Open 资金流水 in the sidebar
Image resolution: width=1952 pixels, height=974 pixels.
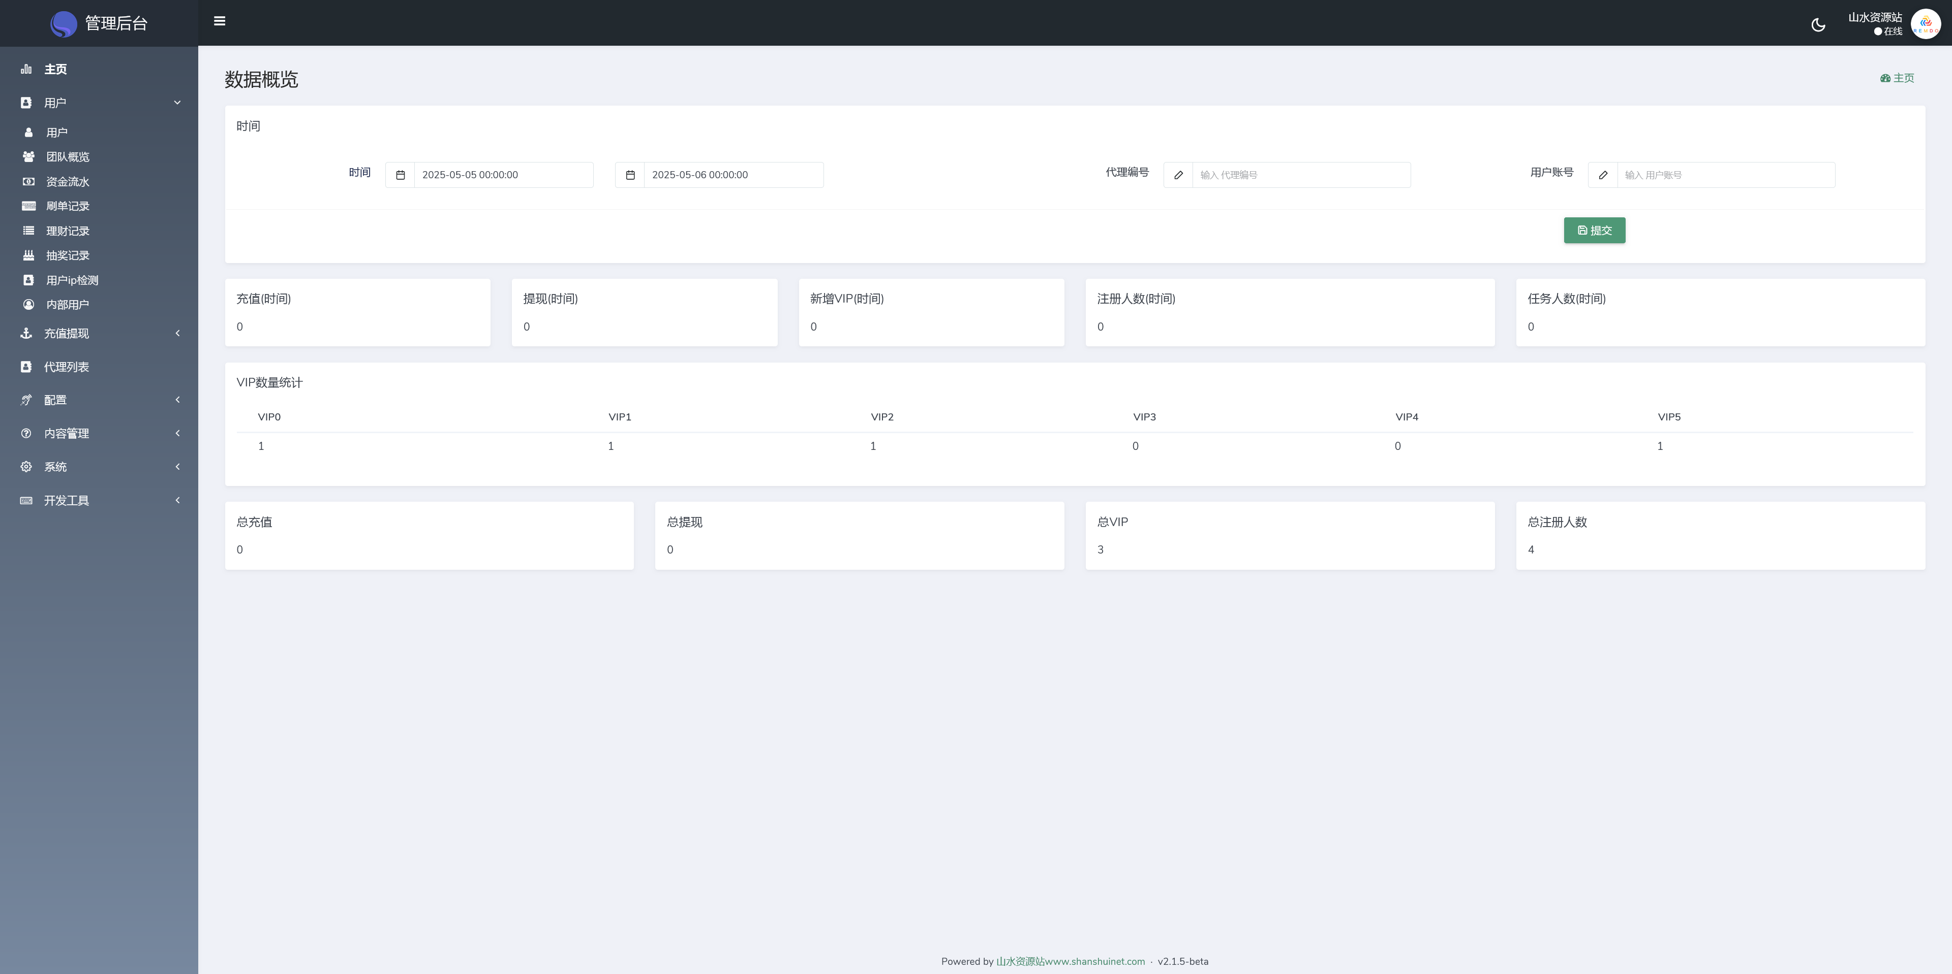tap(68, 182)
